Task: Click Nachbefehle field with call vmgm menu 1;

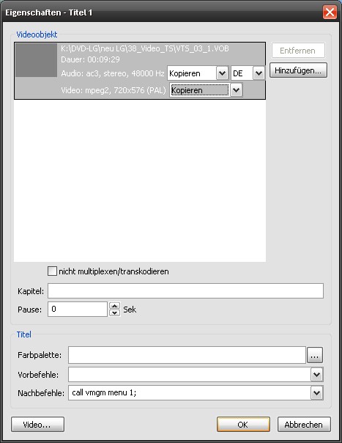Action: coord(190,393)
